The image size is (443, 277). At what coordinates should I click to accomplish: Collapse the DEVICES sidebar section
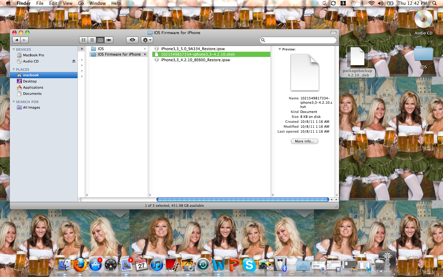pos(14,49)
